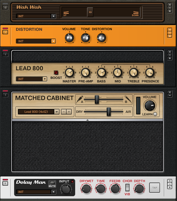Click the Lead 800 PRESENCE knob
The width and height of the screenshot is (177, 201).
tap(150, 72)
